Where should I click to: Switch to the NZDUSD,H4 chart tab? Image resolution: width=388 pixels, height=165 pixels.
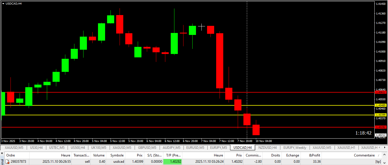click(268, 148)
